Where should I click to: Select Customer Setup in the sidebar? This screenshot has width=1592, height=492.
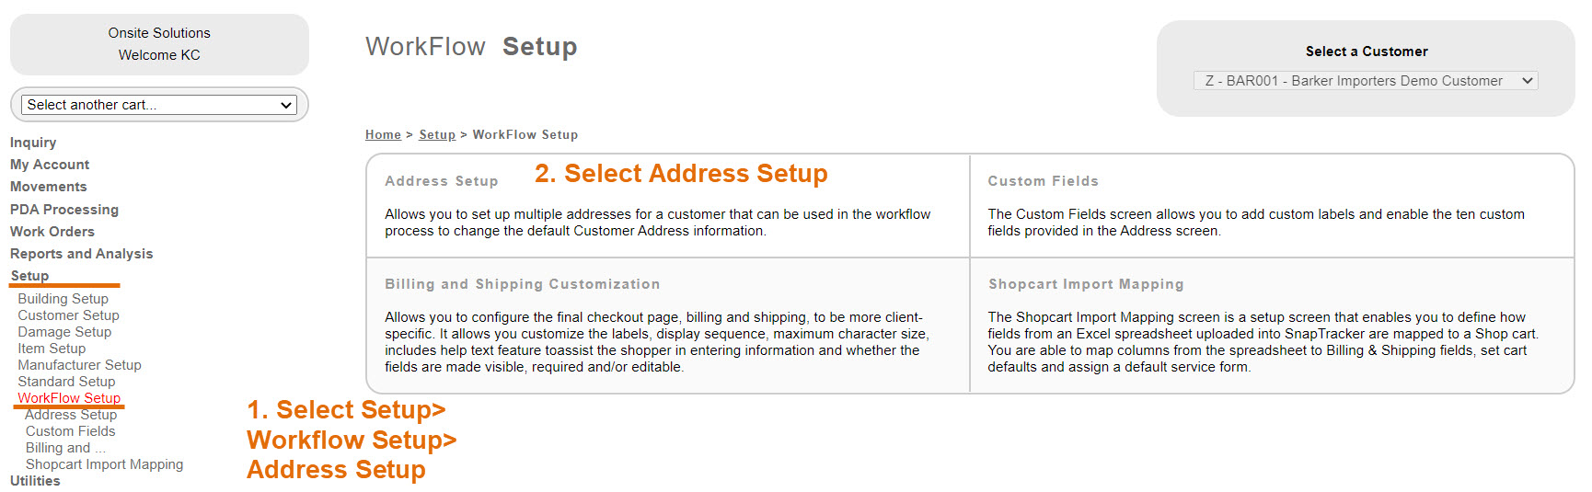click(68, 315)
